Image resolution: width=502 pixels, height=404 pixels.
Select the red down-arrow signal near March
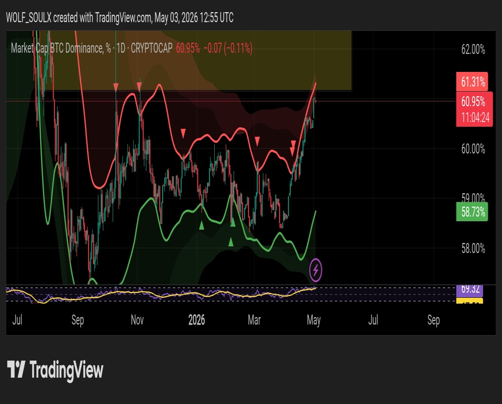point(258,141)
